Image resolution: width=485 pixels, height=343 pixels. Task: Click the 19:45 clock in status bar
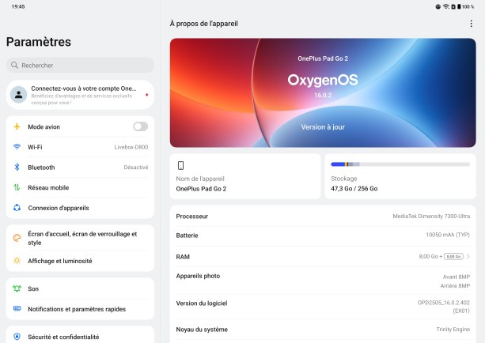(18, 6)
